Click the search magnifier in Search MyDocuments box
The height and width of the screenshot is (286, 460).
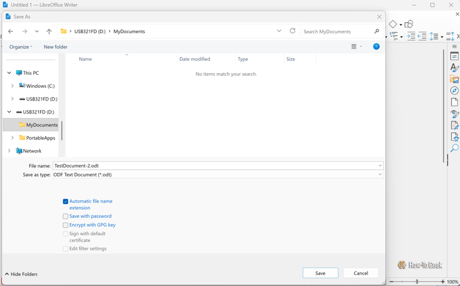point(377,31)
